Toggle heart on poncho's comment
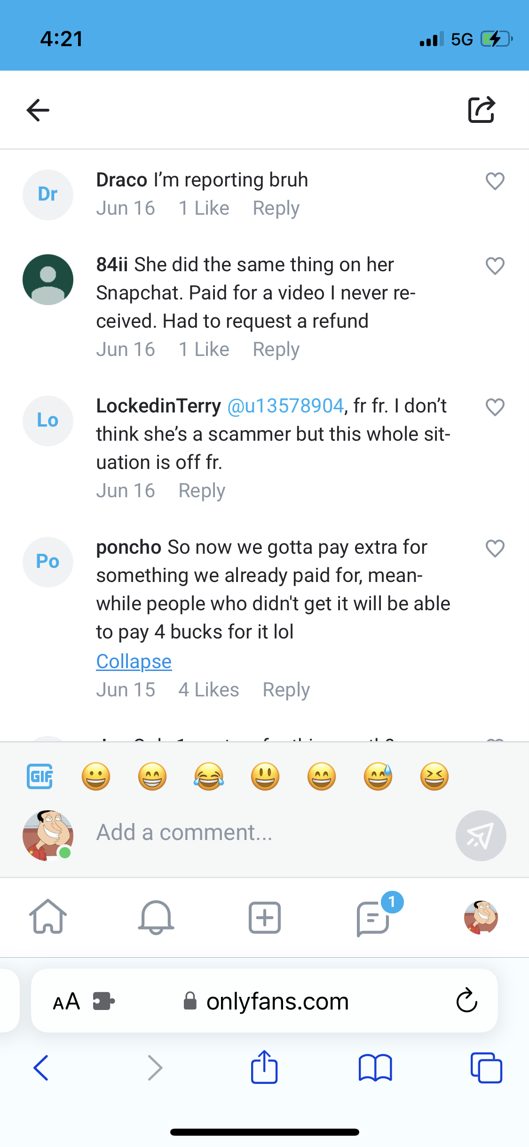The width and height of the screenshot is (529, 1147). (495, 549)
